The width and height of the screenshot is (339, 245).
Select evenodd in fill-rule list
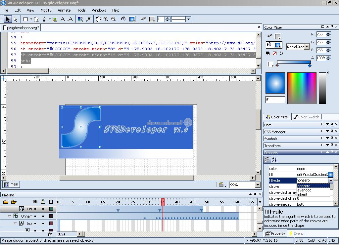pos(313,190)
